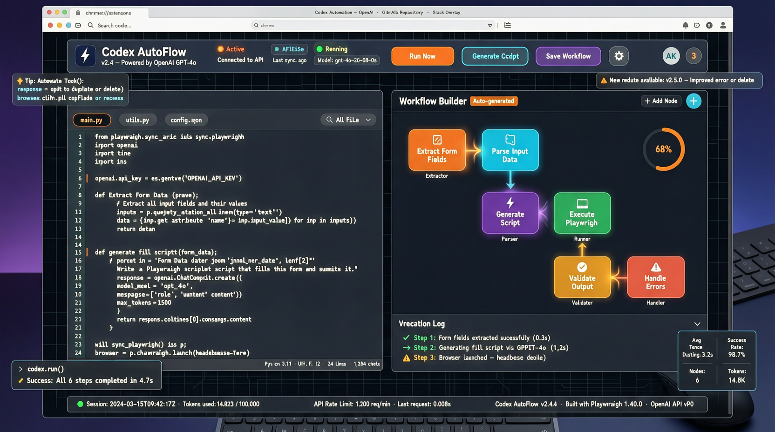775x432 pixels.
Task: Switch to the main.py tab
Action: (x=91, y=120)
